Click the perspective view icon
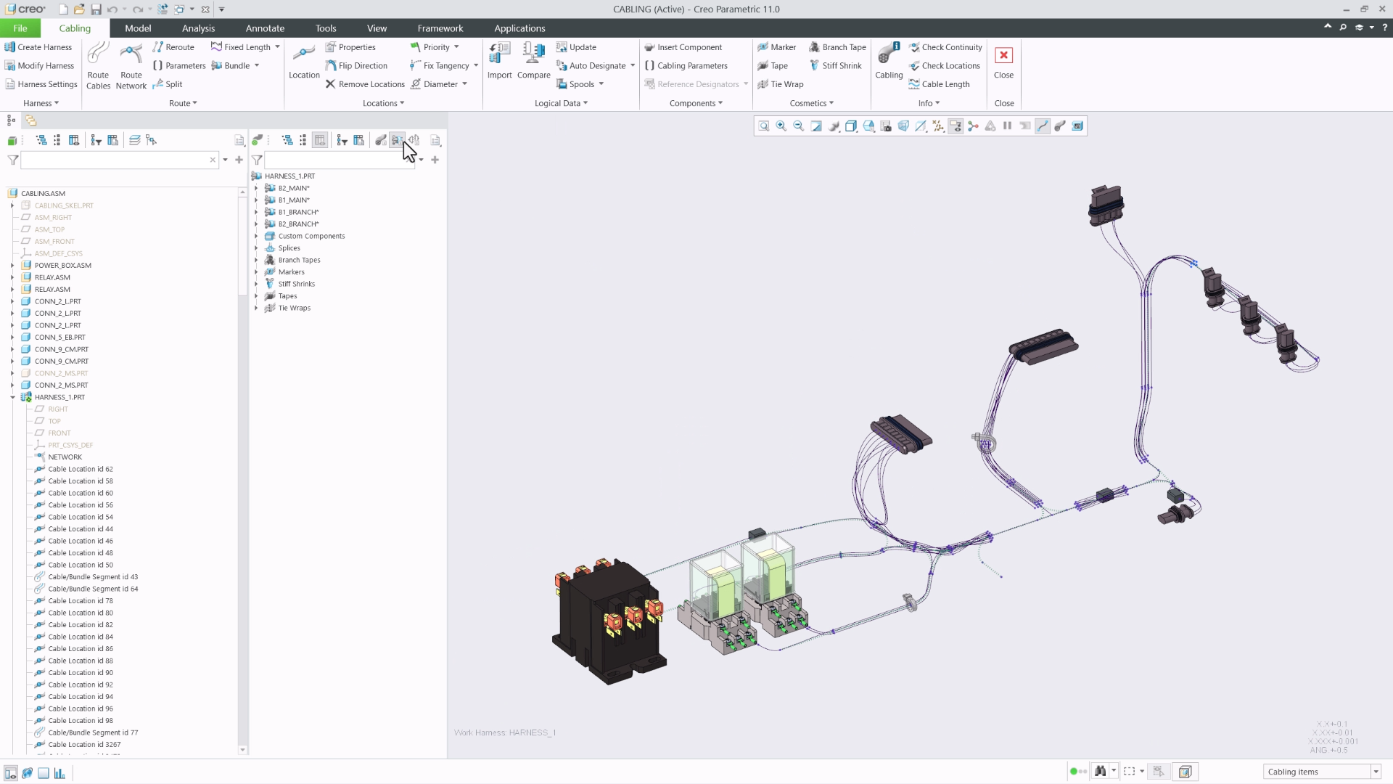This screenshot has width=1393, height=784. [x=903, y=126]
